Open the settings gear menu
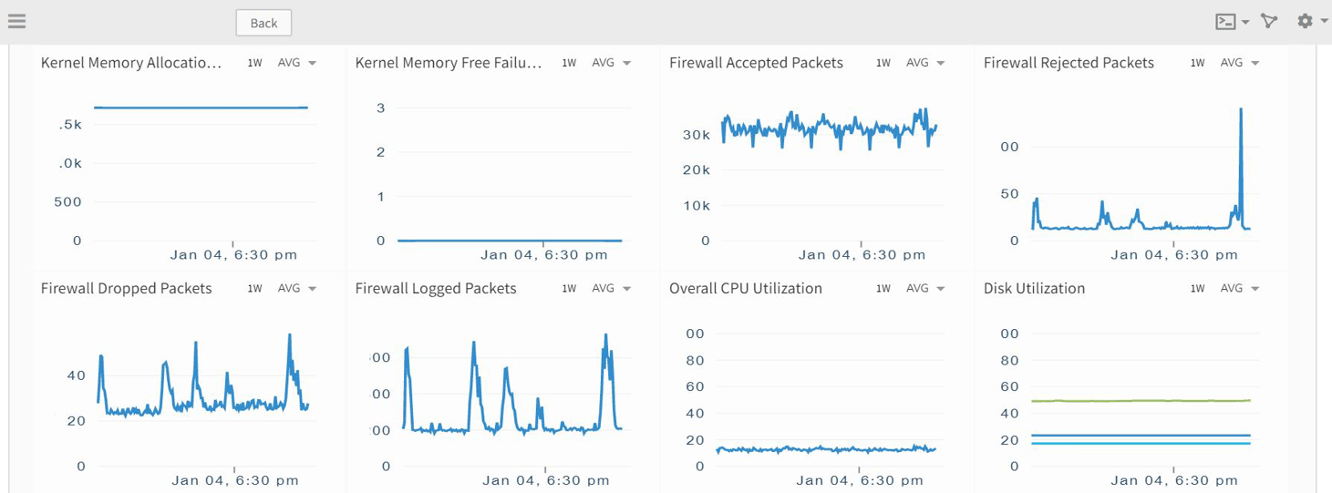 point(1306,21)
